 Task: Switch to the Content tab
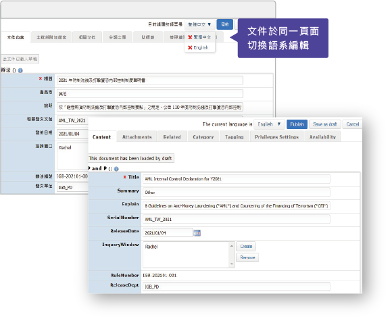[102, 136]
